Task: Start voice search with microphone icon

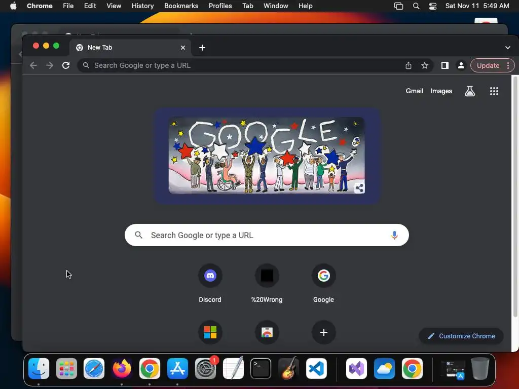Action: [394, 235]
